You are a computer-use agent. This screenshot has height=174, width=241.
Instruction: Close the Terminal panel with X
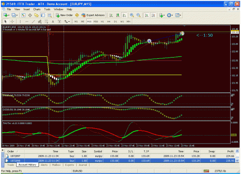coord(2,150)
